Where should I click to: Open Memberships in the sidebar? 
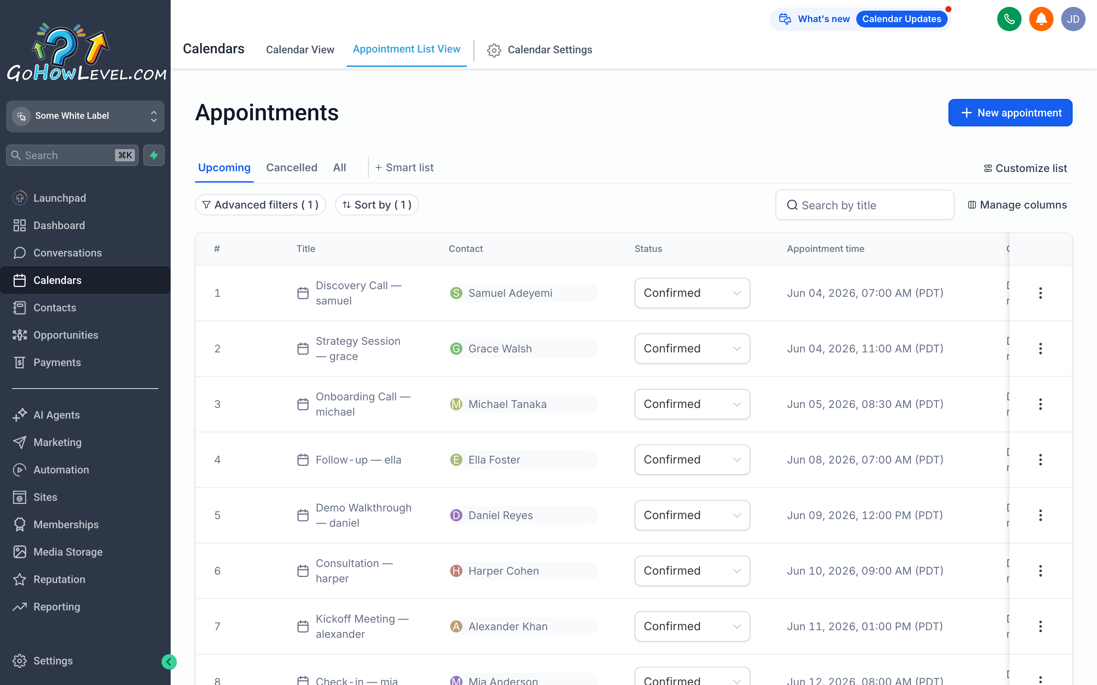[x=85, y=525]
